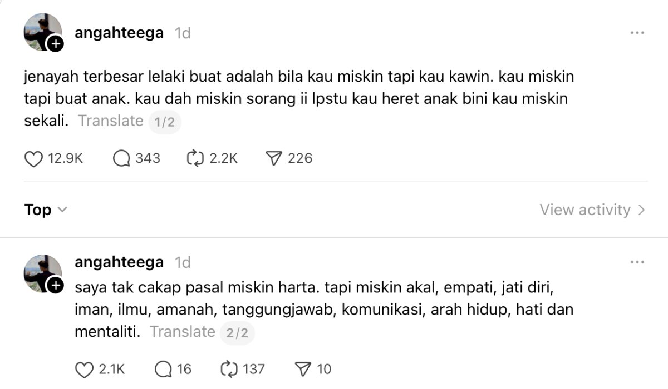Screen dimensions: 668x389
Task: Open View activity for this thread
Action: [592, 210]
